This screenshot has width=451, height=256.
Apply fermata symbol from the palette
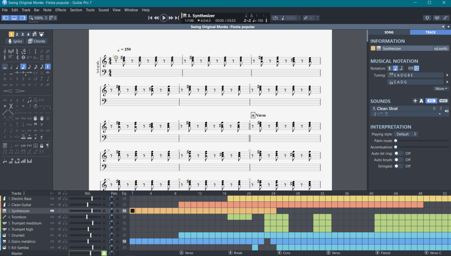coord(48,73)
